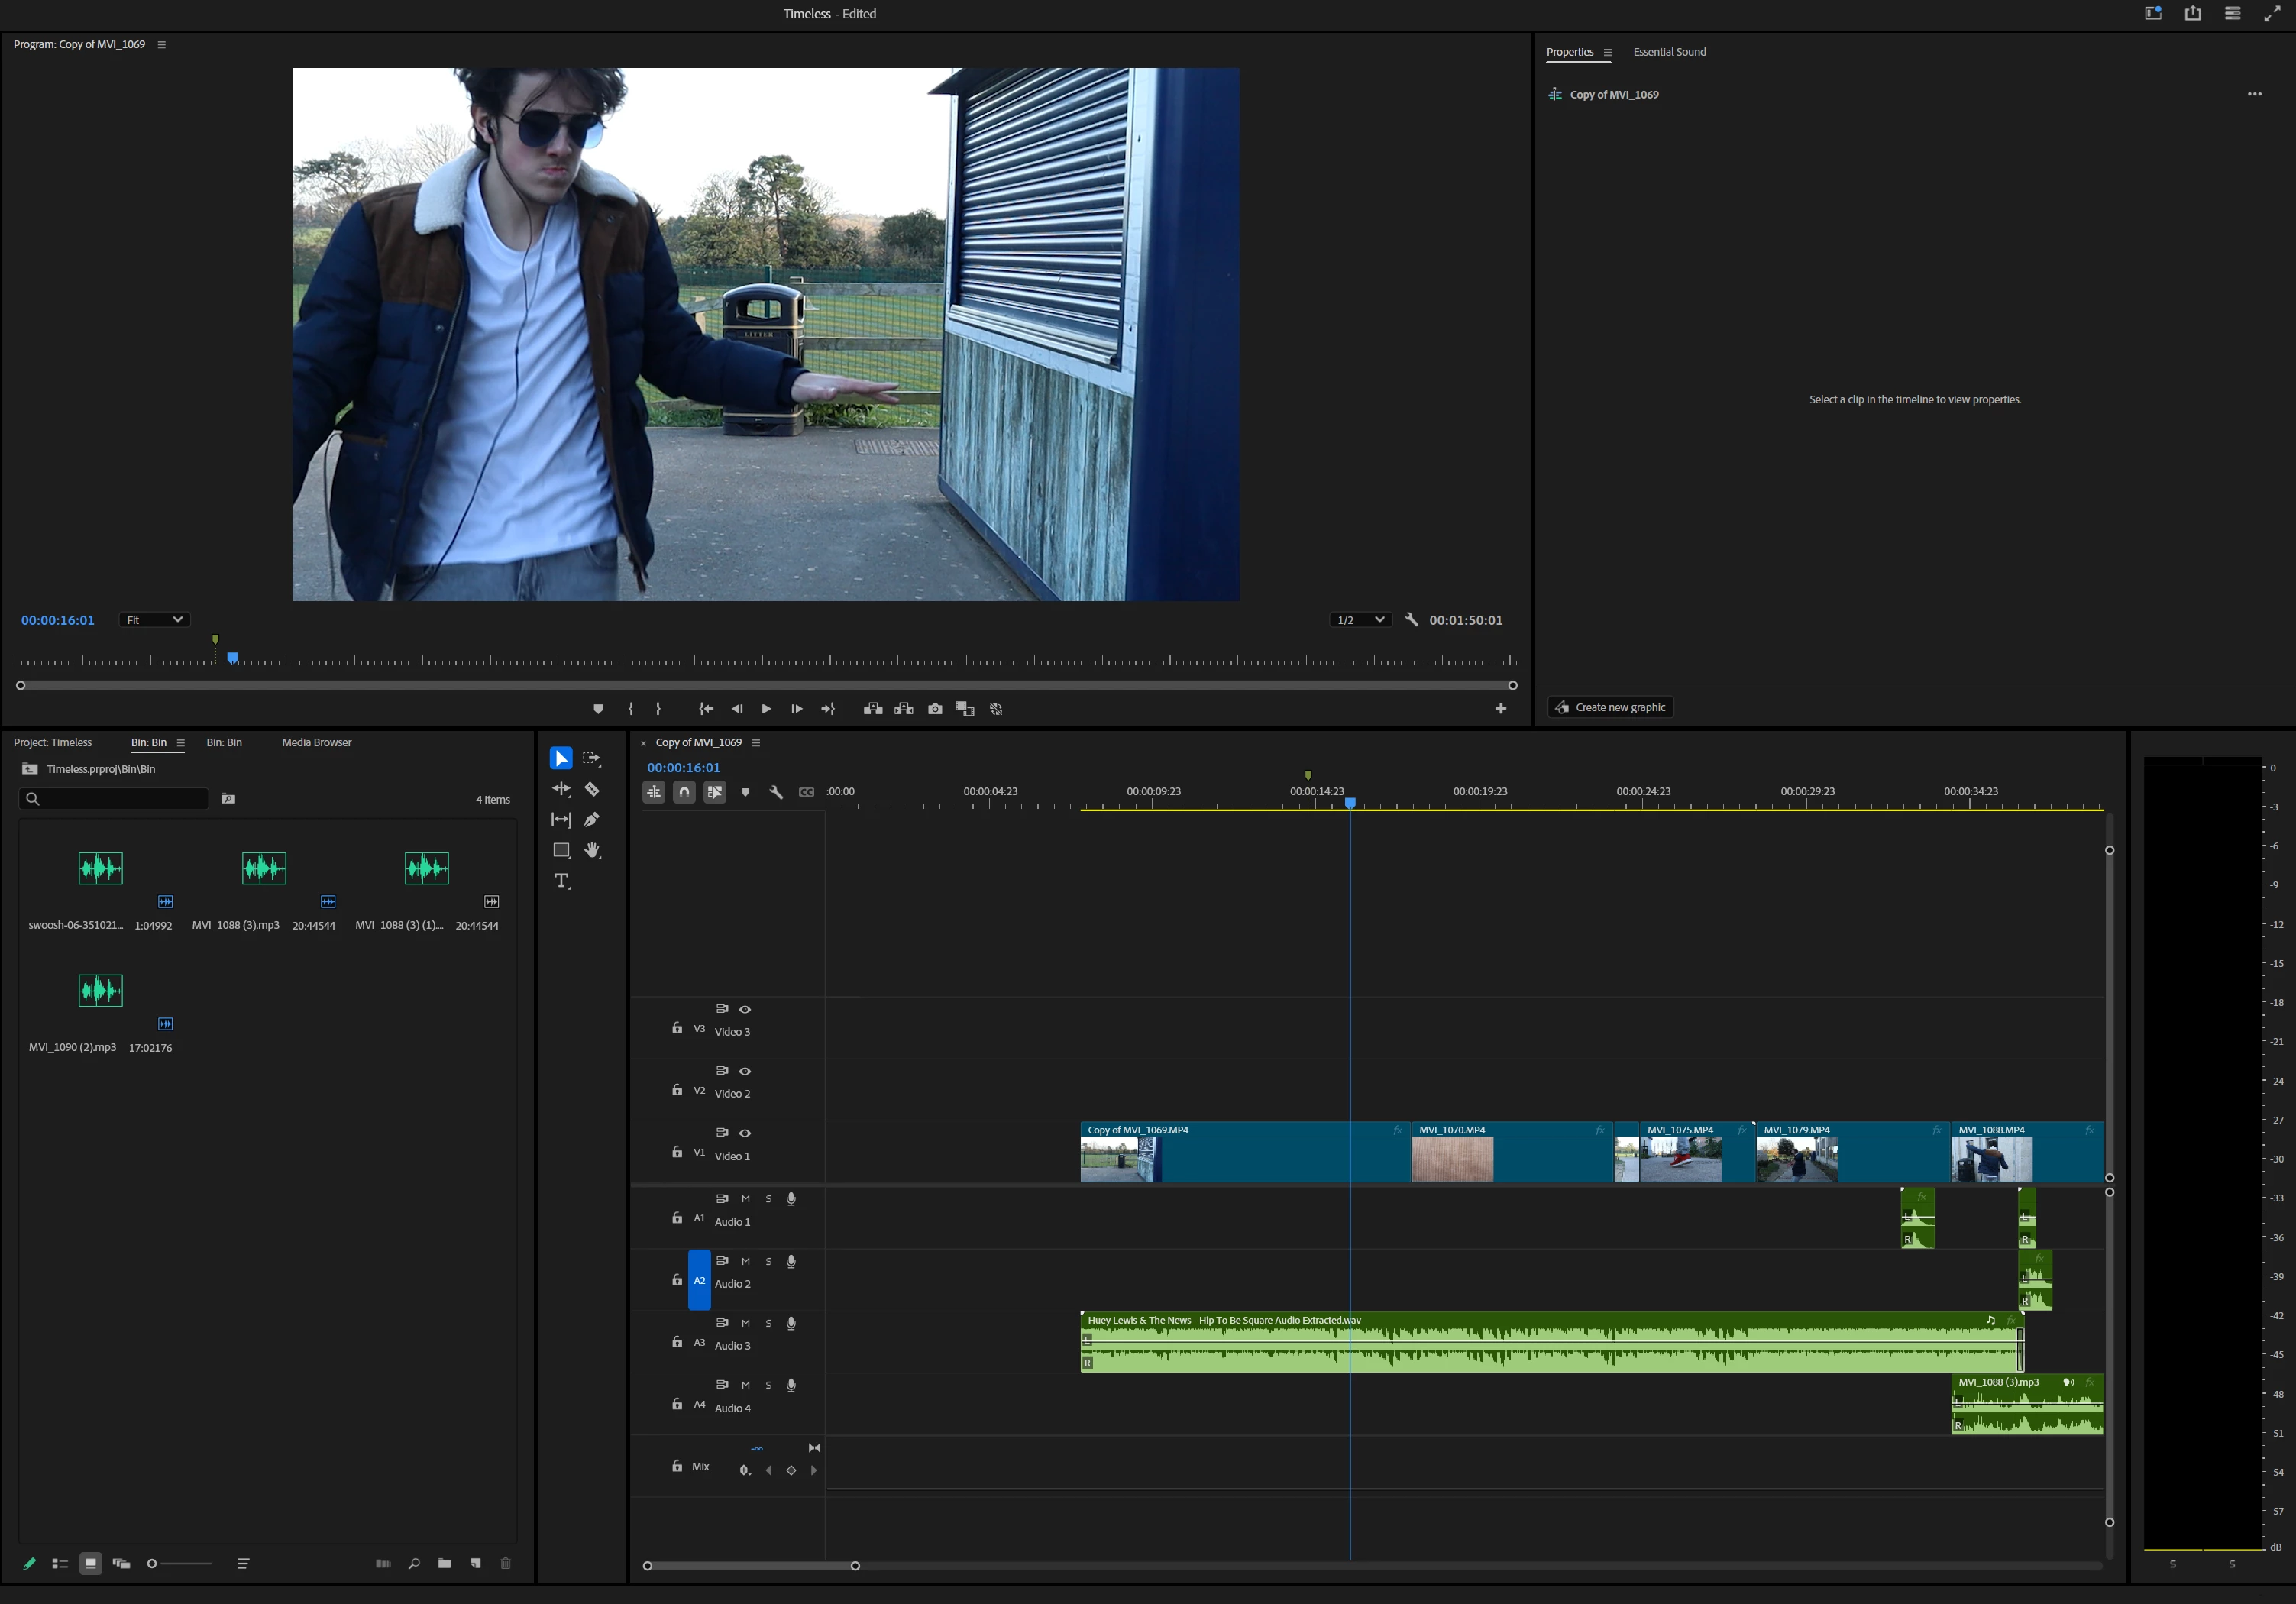The image size is (2296, 1604).
Task: Open timeline wrench display settings
Action: (776, 792)
